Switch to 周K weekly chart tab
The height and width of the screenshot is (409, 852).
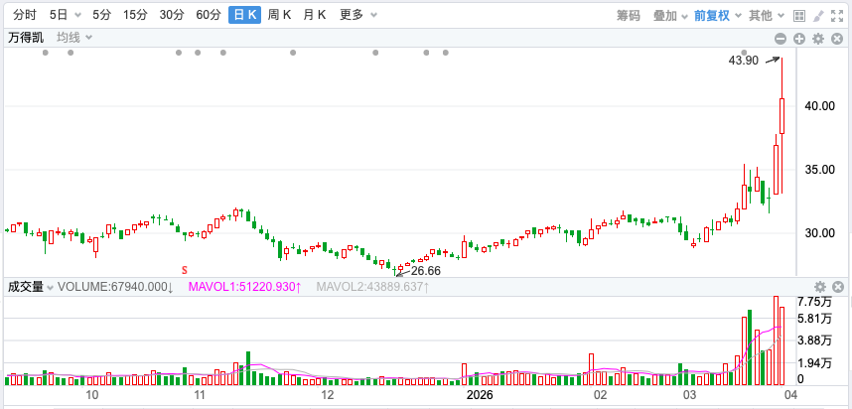(x=280, y=15)
